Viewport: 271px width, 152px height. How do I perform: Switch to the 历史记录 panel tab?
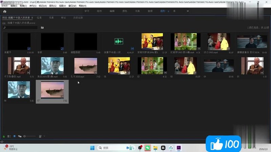[78, 18]
